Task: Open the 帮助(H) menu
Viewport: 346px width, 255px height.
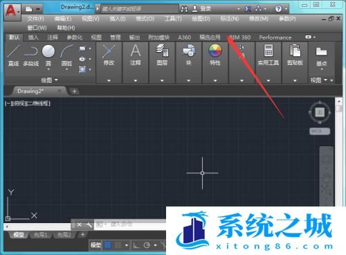Action: pyautogui.click(x=66, y=28)
